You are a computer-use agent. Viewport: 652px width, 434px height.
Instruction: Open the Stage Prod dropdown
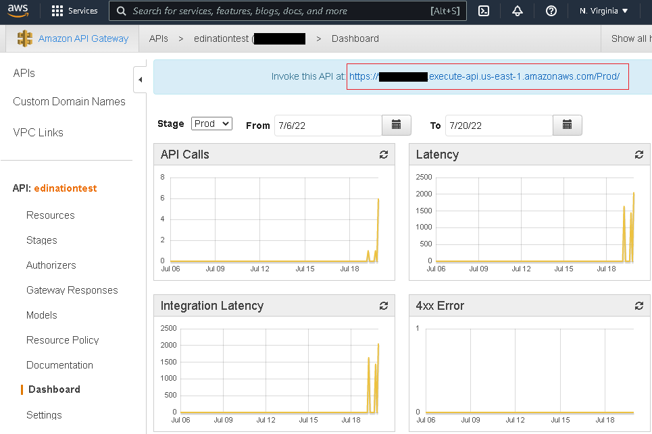click(211, 124)
